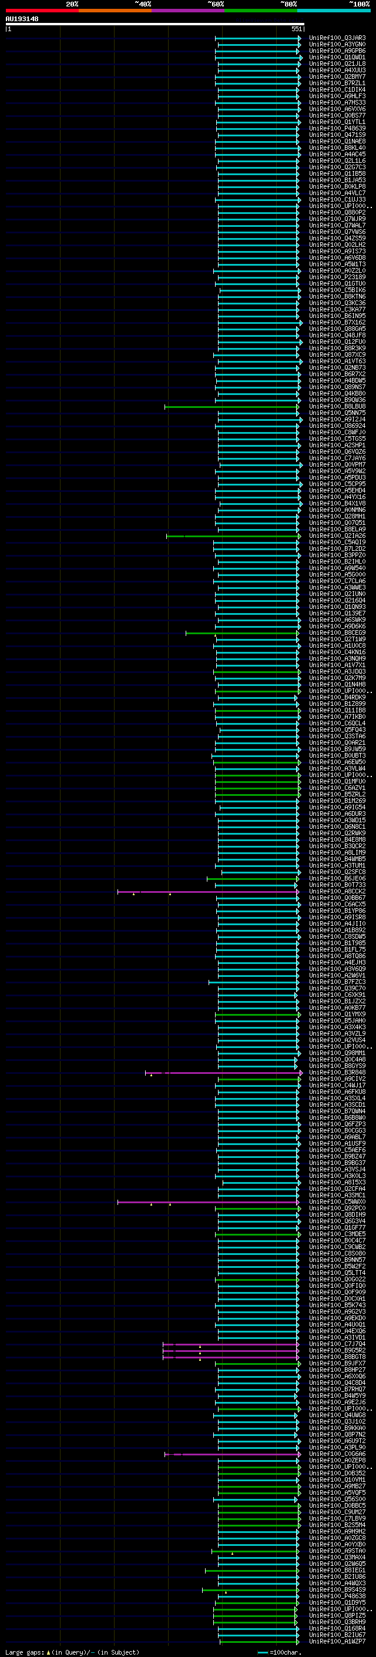The width and height of the screenshot is (376, 1657).
Task: Select label UniRef100_P48639
Action: [x=337, y=128]
